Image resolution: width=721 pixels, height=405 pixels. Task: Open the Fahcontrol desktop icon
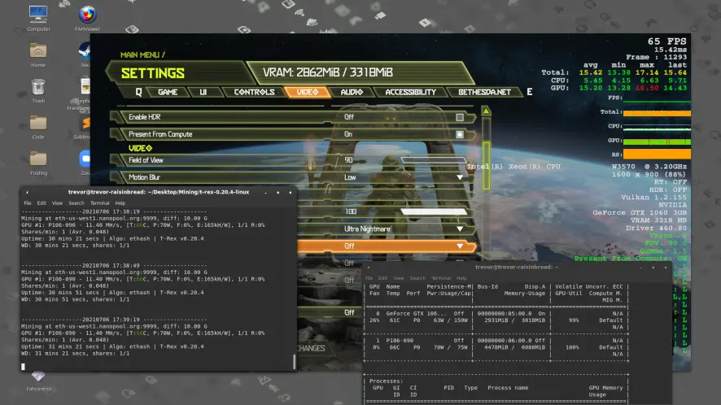(x=38, y=377)
